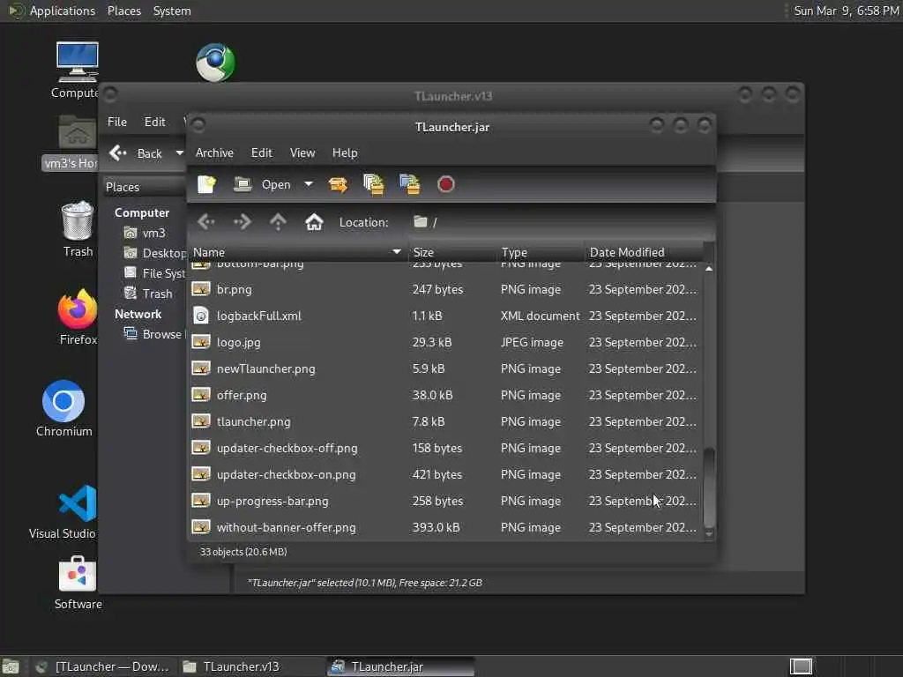Click the Add folder toolbar icon

point(410,184)
